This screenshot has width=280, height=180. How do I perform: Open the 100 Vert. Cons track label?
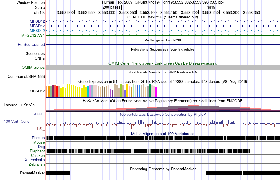click(x=17, y=121)
